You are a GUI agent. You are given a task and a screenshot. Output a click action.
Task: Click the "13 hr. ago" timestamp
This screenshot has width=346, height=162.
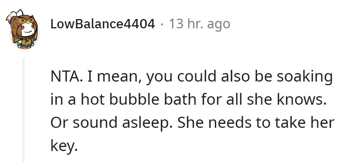[199, 24]
